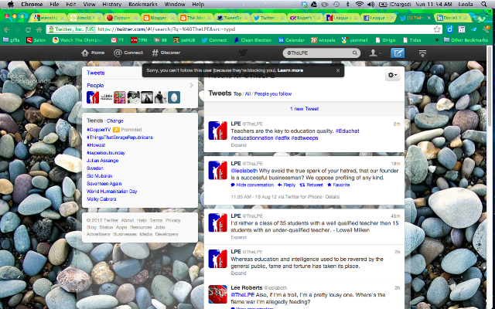495x309 pixels.
Task: Open the search settings gear dropdown
Action: tap(392, 75)
